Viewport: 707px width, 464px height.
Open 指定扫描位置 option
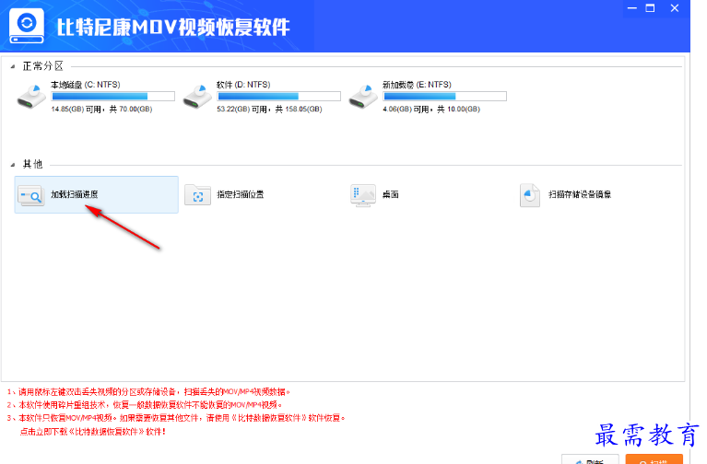point(241,194)
